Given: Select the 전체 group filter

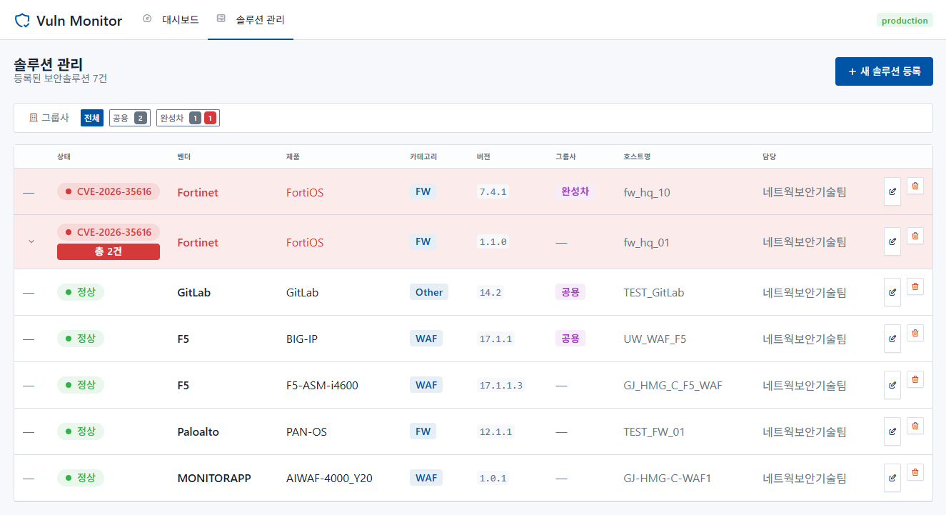Looking at the screenshot, I should tap(92, 118).
